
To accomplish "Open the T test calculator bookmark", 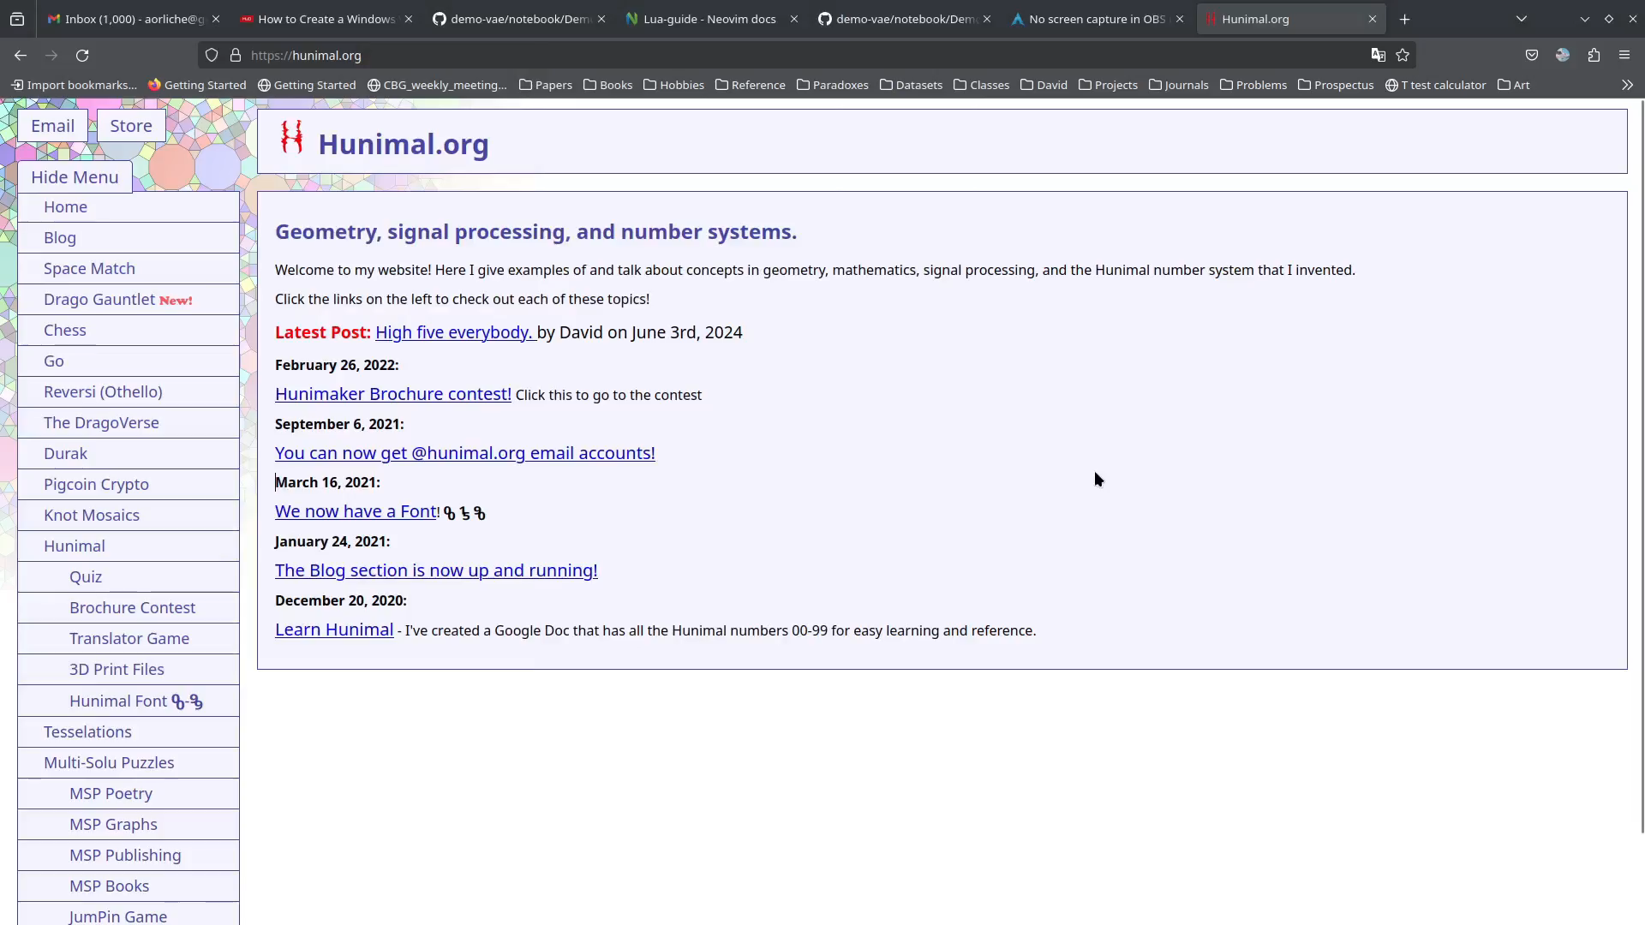I will click(x=1435, y=85).
